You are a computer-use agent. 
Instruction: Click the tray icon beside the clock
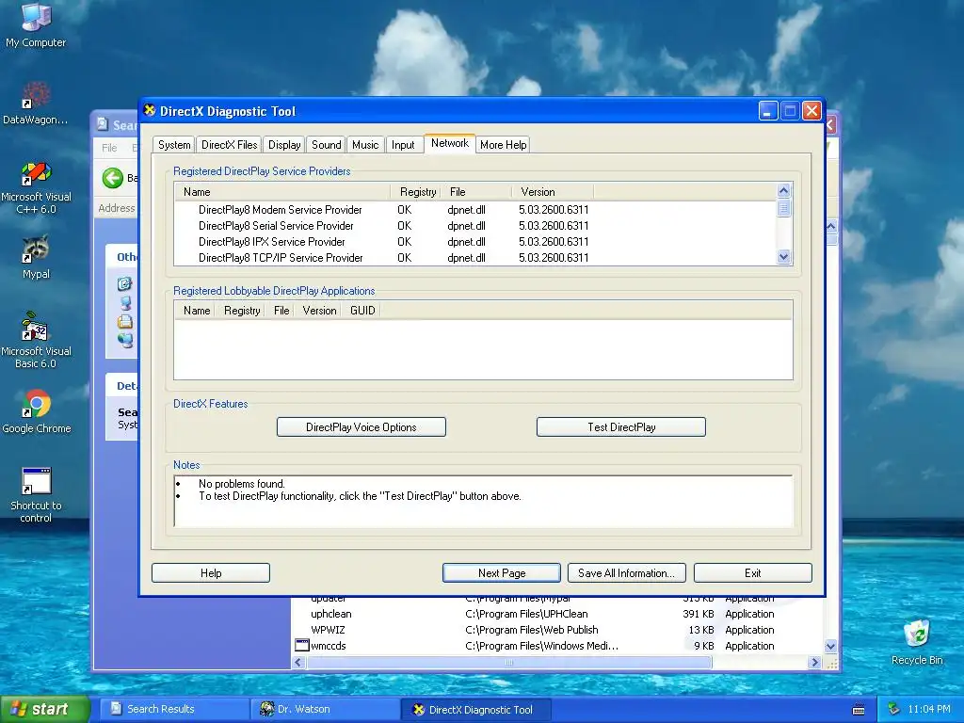pyautogui.click(x=894, y=709)
